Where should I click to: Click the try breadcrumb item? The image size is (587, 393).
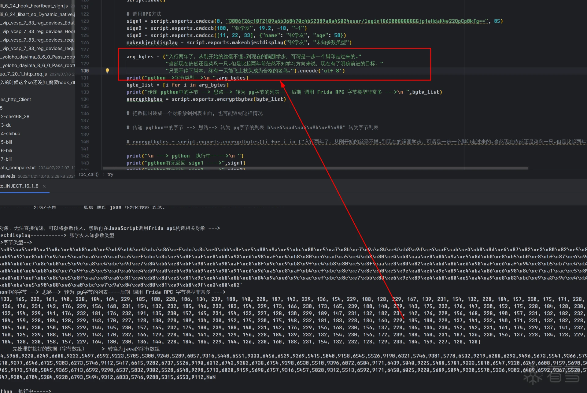pyautogui.click(x=110, y=174)
